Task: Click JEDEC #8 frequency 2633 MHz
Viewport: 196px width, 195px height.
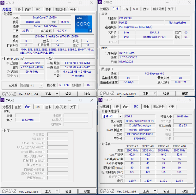Action: (148, 151)
